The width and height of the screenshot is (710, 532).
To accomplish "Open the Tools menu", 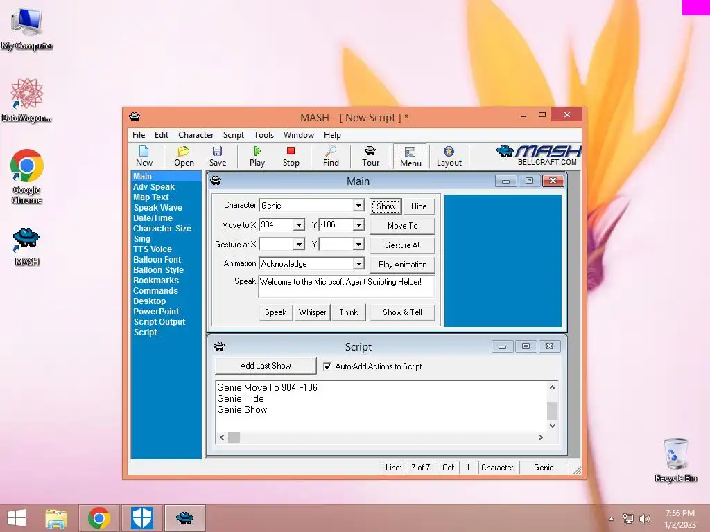I will 263,135.
